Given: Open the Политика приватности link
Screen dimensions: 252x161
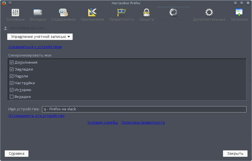Looking at the screenshot, I should click(x=143, y=123).
